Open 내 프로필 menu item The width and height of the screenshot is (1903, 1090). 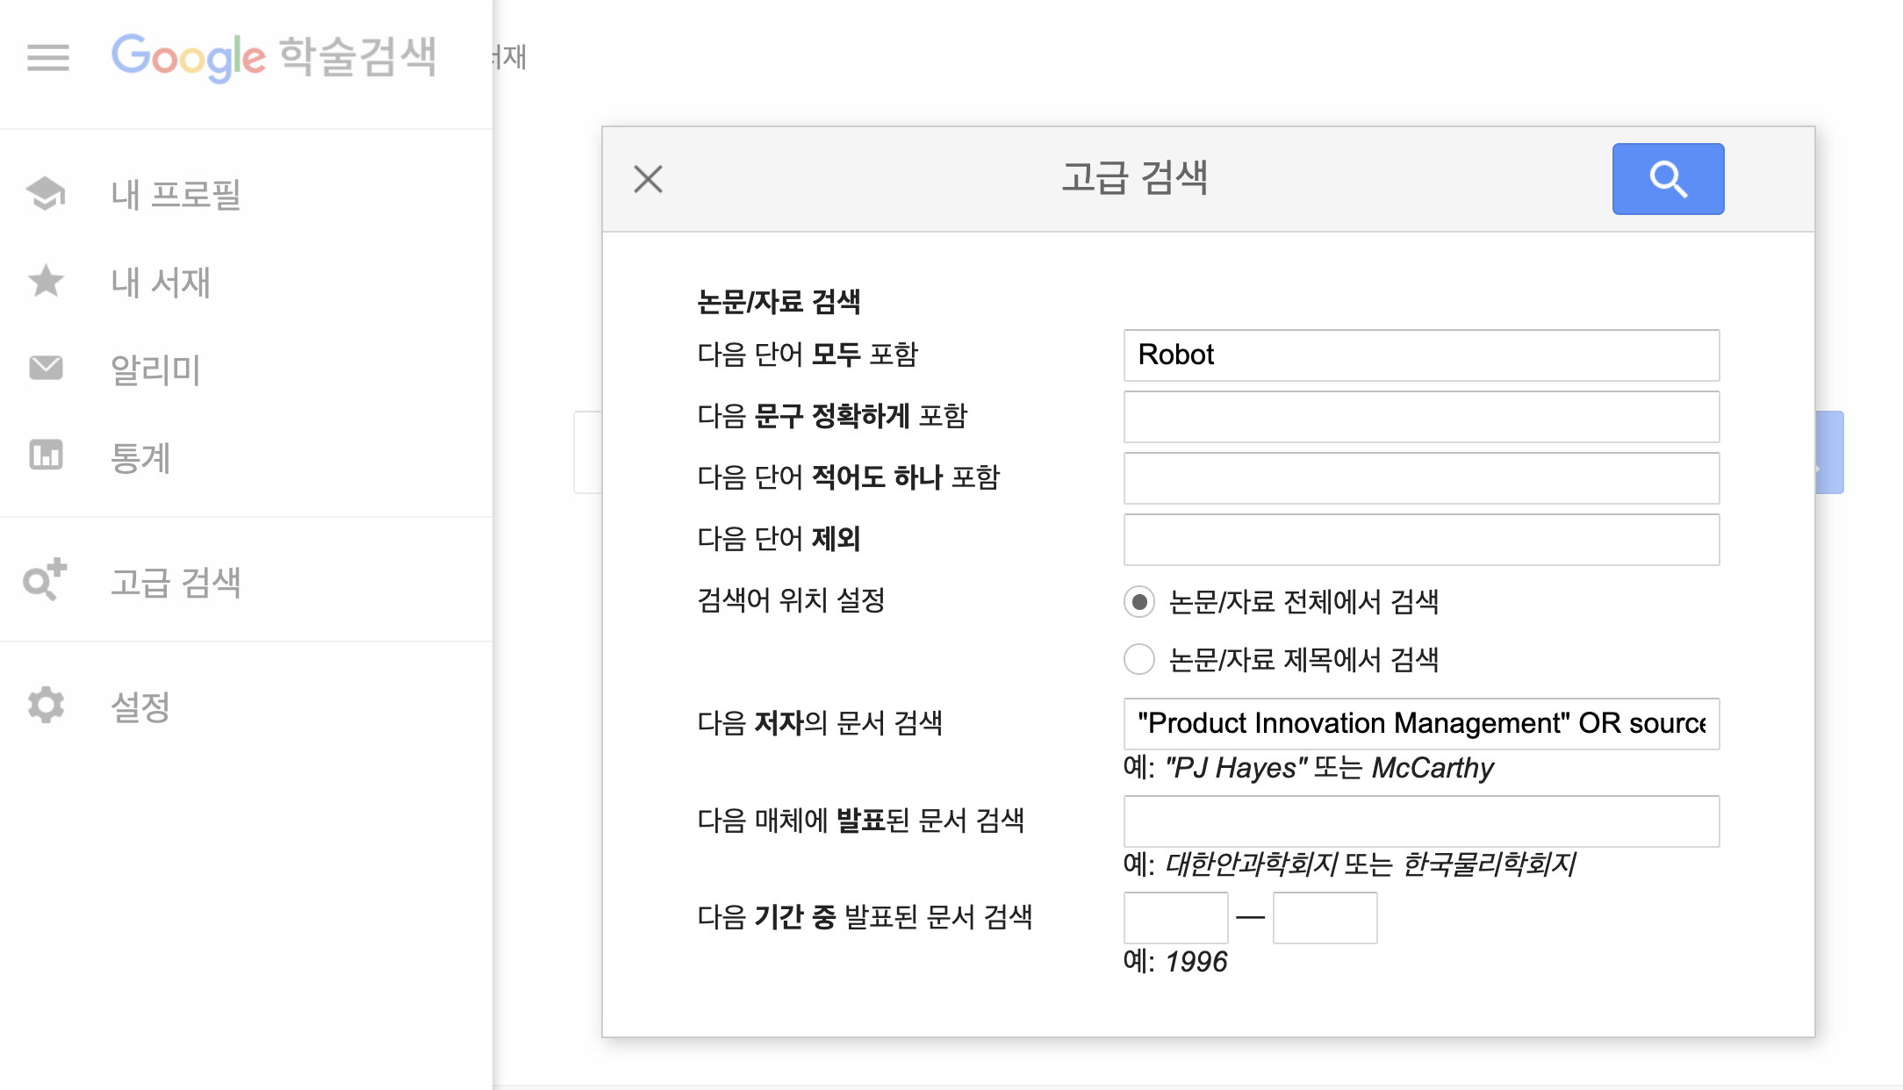(176, 194)
